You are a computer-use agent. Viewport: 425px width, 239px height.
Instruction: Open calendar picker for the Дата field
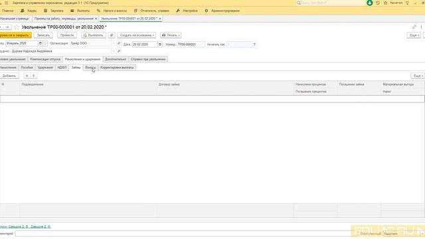point(160,44)
